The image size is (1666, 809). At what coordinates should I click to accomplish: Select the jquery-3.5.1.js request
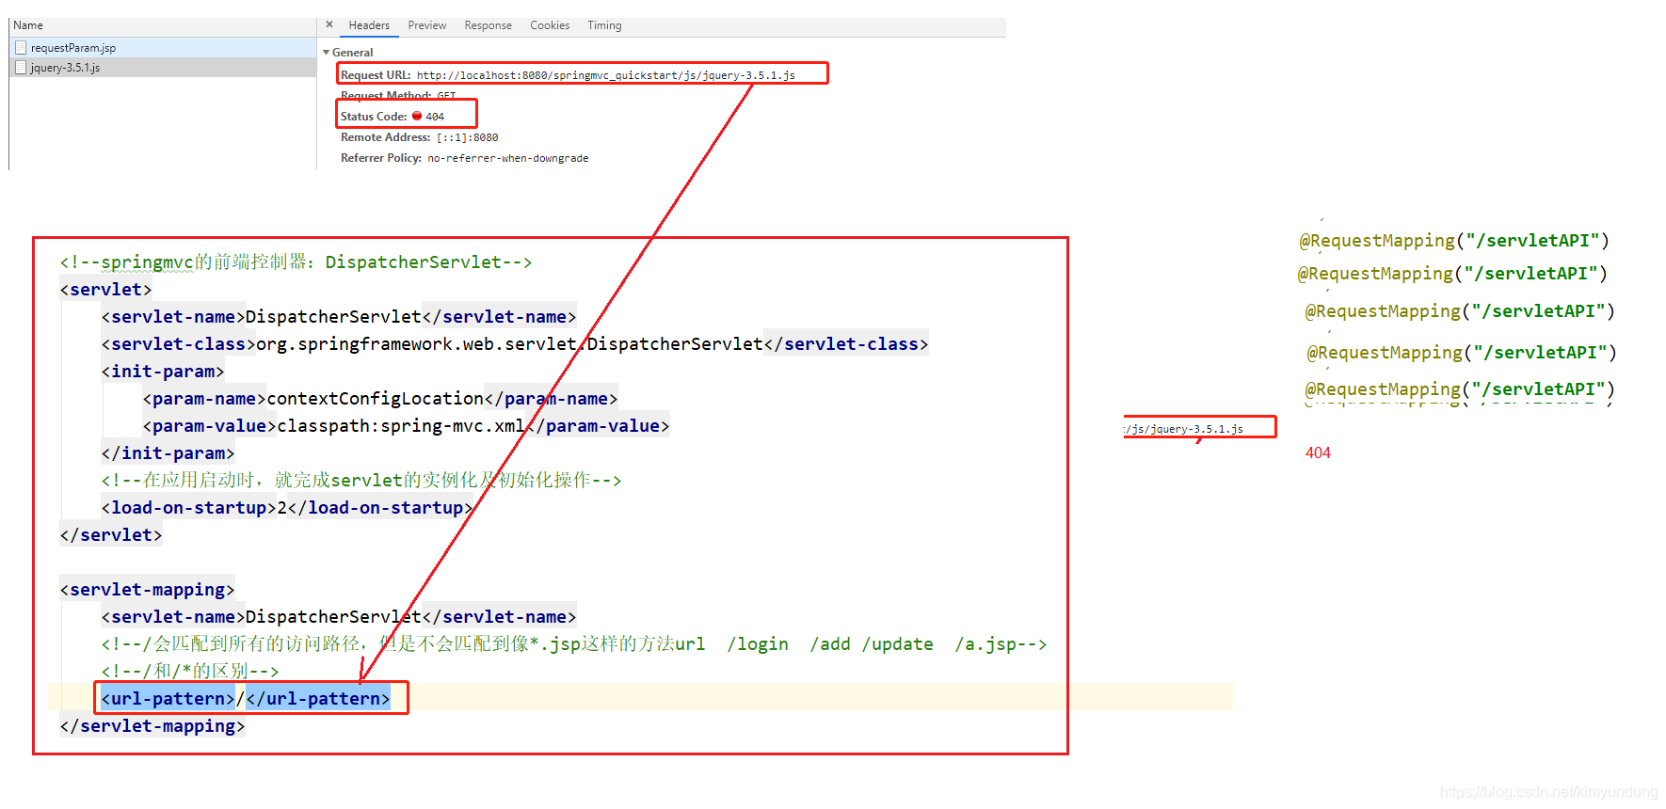(163, 68)
